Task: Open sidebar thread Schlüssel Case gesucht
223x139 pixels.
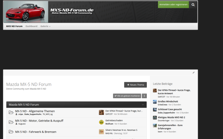Action: [x=170, y=109]
